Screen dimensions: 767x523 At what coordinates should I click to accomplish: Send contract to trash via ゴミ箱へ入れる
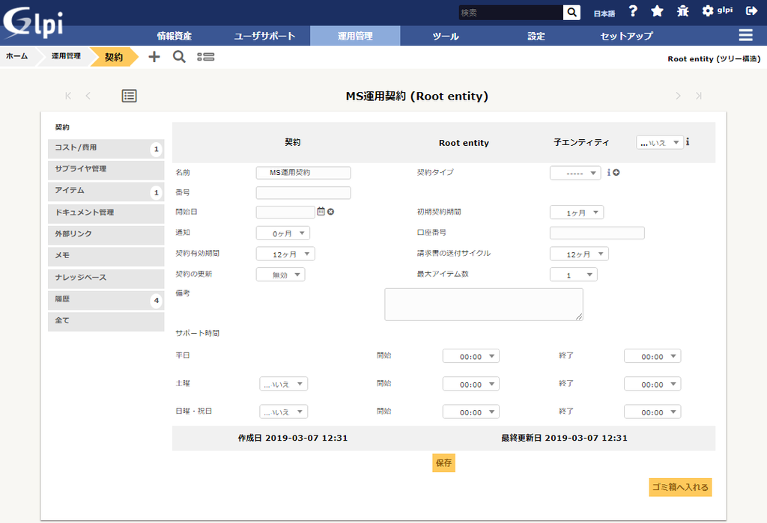(x=679, y=486)
